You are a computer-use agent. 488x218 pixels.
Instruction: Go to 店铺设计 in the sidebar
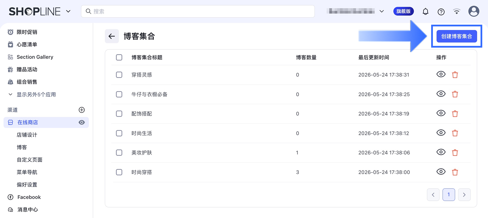click(x=27, y=135)
